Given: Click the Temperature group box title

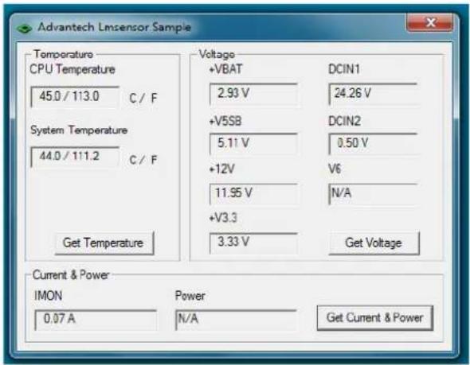Looking at the screenshot, I should coord(63,54).
